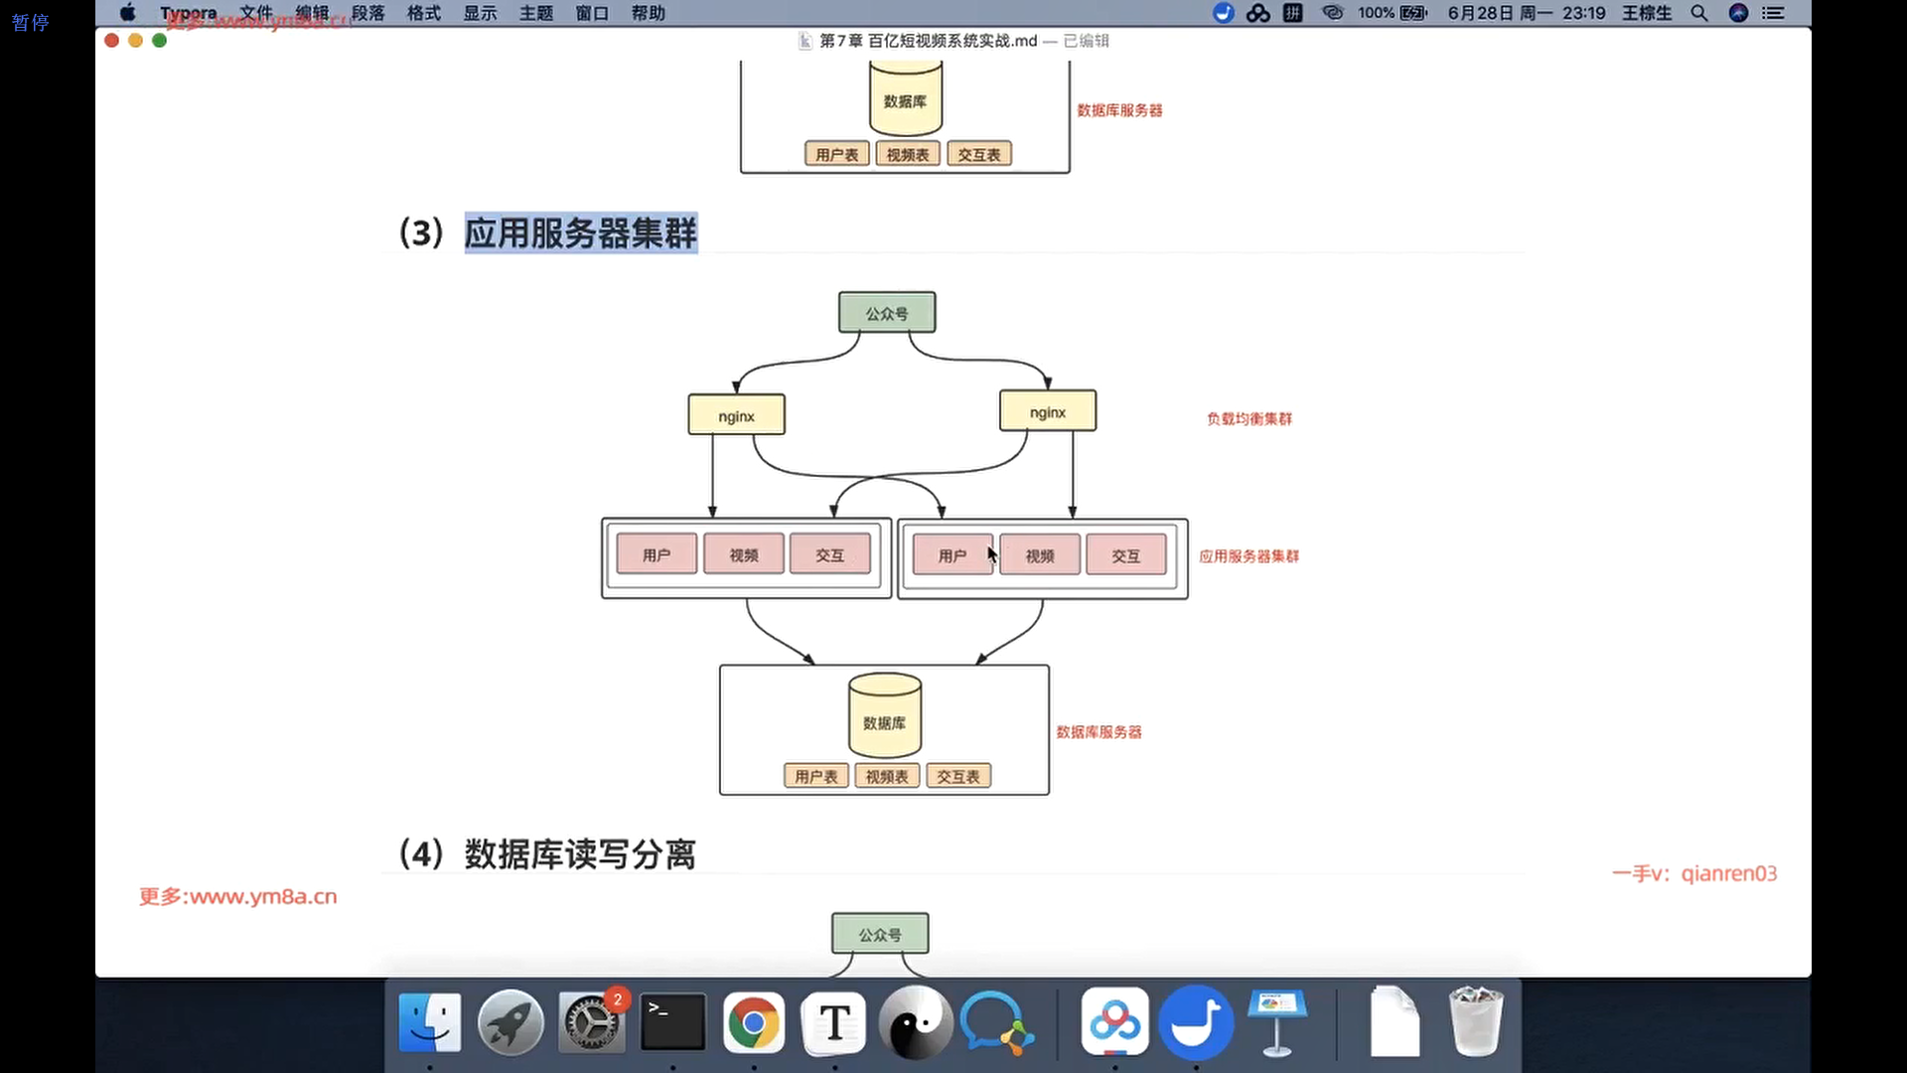Screen dimensions: 1907x1073
Task: Open the 段落 menu
Action: coord(367,13)
